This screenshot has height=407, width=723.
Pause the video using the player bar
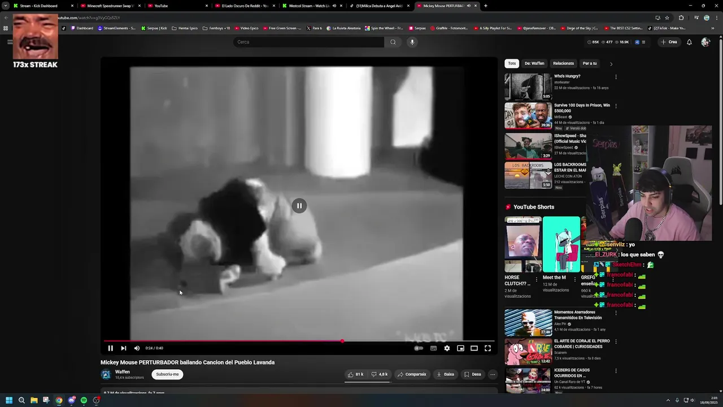pyautogui.click(x=110, y=348)
